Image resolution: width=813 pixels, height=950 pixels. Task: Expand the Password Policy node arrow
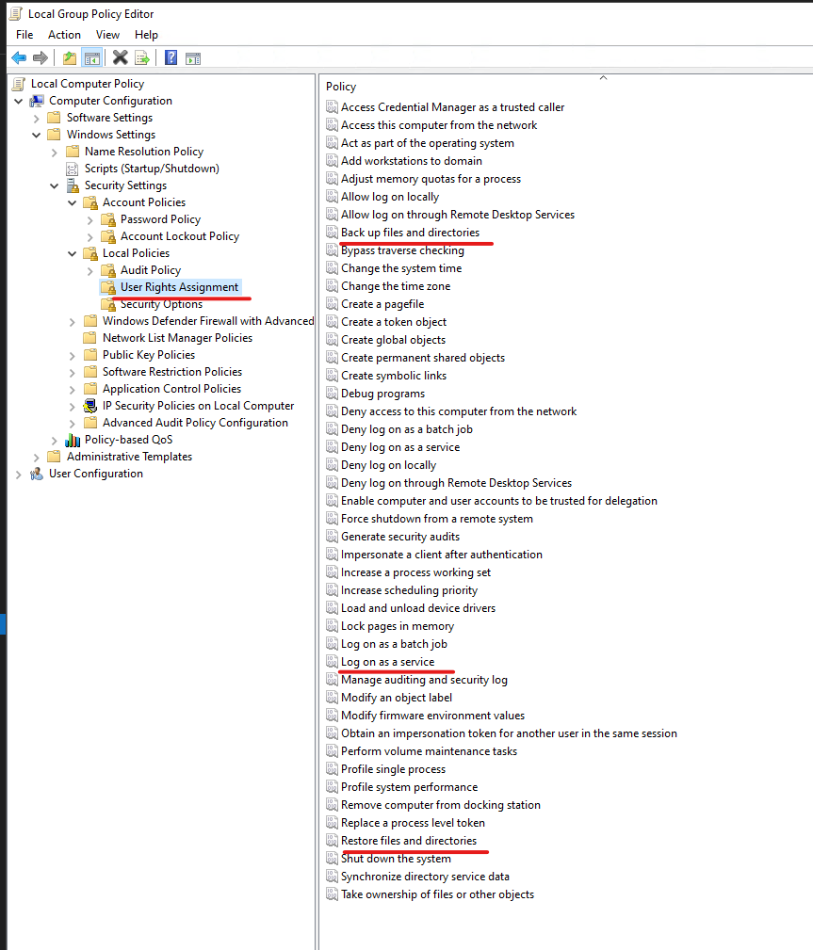[x=90, y=219]
